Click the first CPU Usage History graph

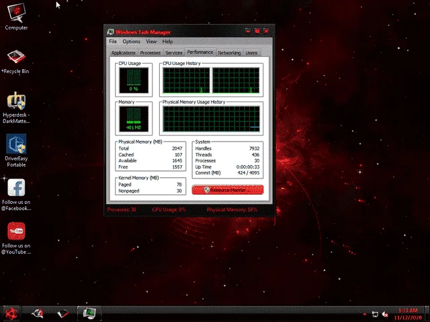pos(186,80)
